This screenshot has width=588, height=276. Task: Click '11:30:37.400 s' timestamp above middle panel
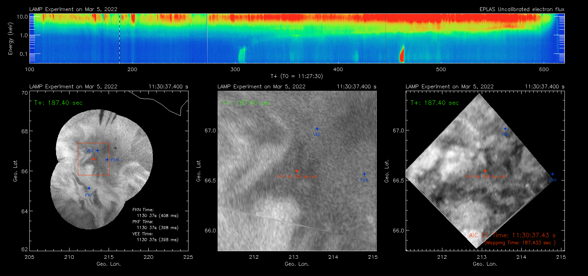pos(357,87)
